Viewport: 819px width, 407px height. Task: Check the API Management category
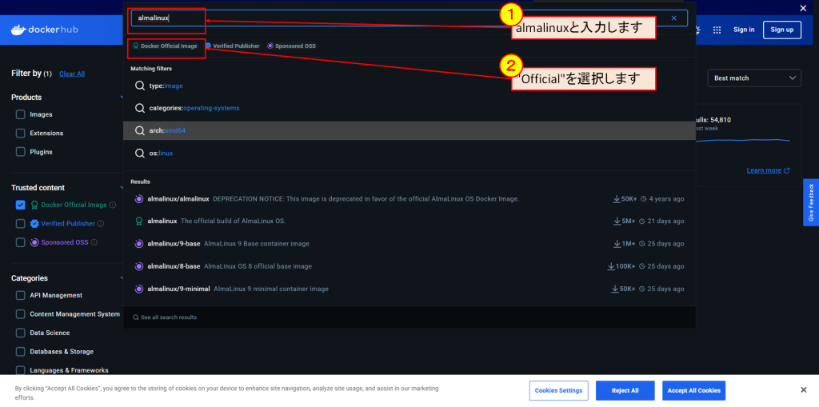tap(20, 295)
